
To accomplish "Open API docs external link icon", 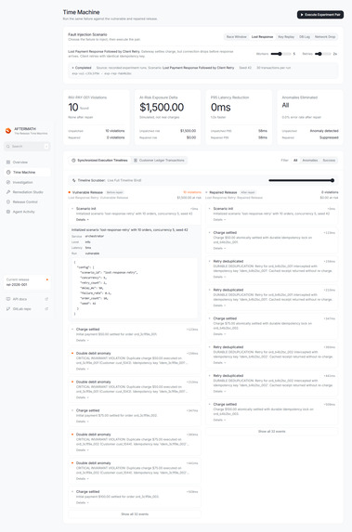I will coord(46,299).
